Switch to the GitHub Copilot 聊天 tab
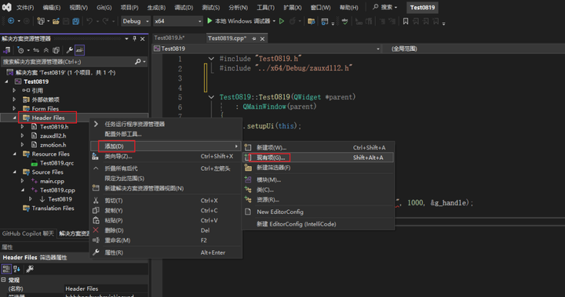The width and height of the screenshot is (565, 297). pos(27,234)
